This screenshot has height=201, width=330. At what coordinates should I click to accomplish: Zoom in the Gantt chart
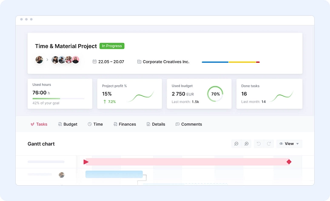coord(246,144)
